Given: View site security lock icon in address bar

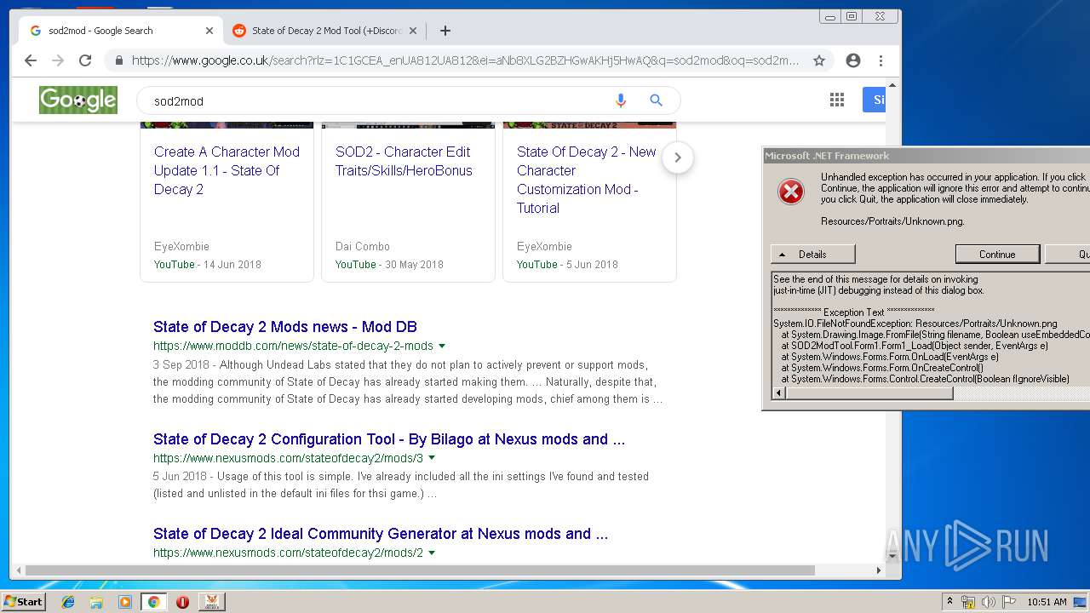Looking at the screenshot, I should [x=118, y=60].
